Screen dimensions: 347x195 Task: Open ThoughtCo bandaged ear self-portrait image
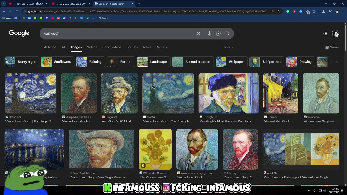tap(229, 93)
